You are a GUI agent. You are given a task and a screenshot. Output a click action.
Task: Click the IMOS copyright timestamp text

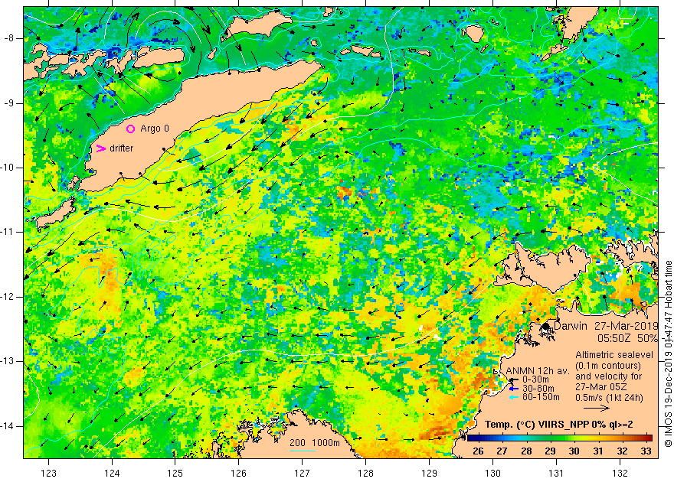[x=669, y=353]
